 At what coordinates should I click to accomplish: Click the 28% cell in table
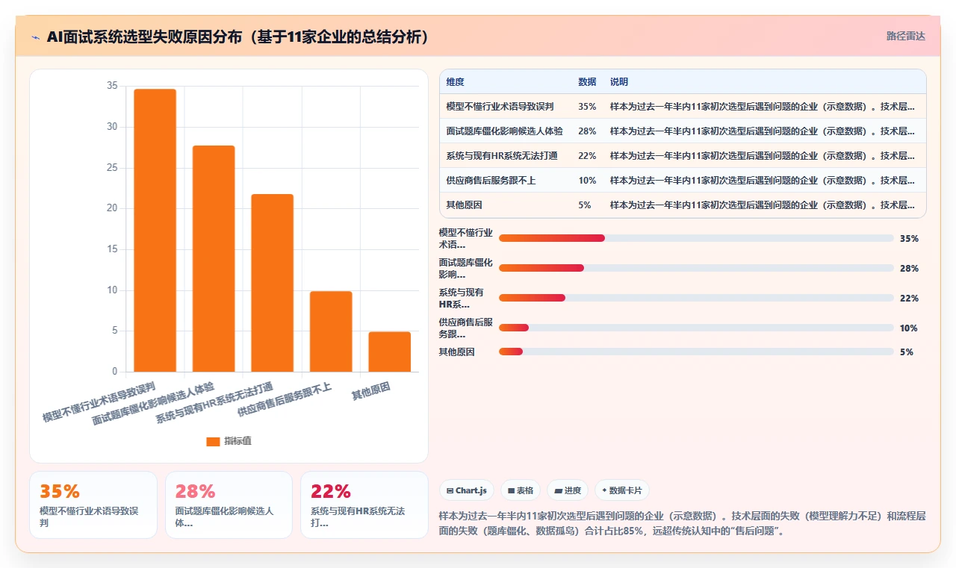tap(587, 131)
